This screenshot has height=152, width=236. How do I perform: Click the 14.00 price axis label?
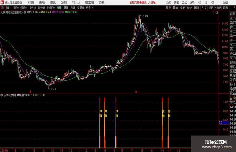pos(225,24)
